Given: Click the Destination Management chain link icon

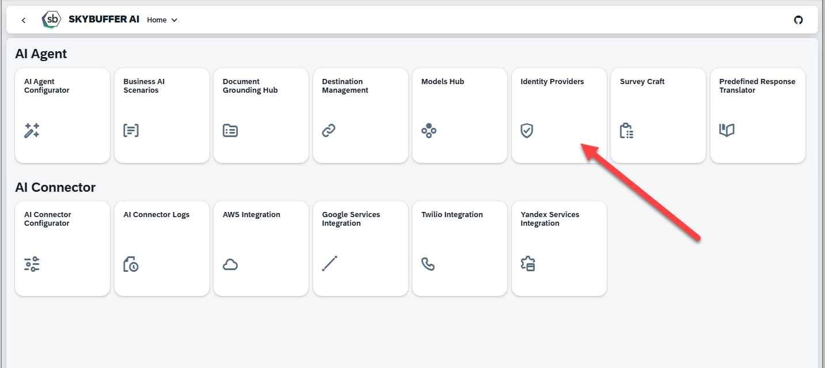Looking at the screenshot, I should tap(329, 131).
